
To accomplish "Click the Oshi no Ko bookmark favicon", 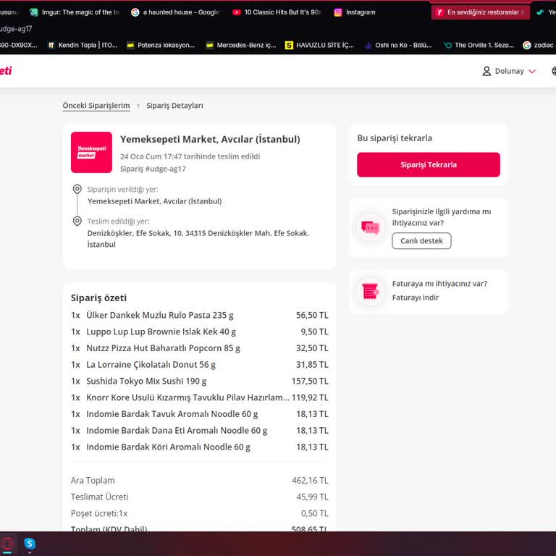I will pyautogui.click(x=368, y=46).
